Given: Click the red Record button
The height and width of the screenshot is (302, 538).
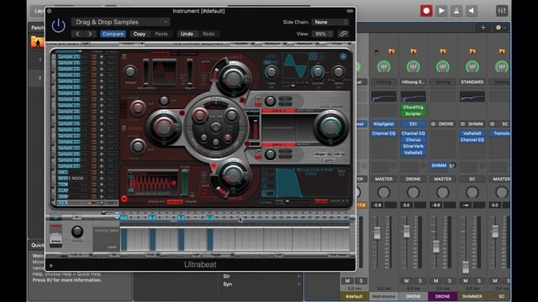Looking at the screenshot, I should pyautogui.click(x=426, y=11).
